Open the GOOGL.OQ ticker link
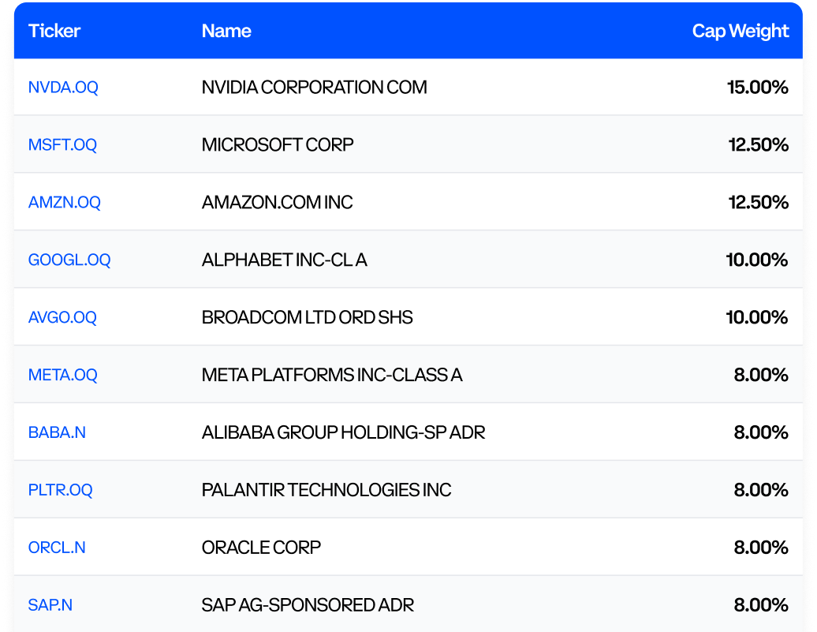This screenshot has height=632, width=817. [69, 260]
